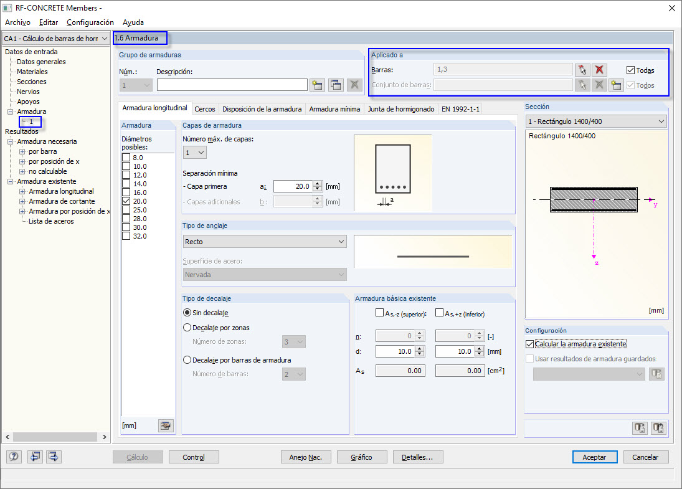
Task: Enable As,+z (inferior) basic reinforcement
Action: tap(439, 313)
